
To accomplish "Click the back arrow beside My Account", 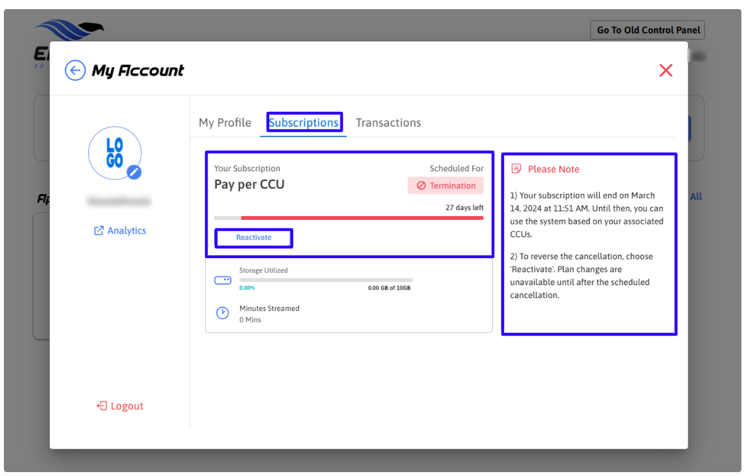I will point(75,70).
